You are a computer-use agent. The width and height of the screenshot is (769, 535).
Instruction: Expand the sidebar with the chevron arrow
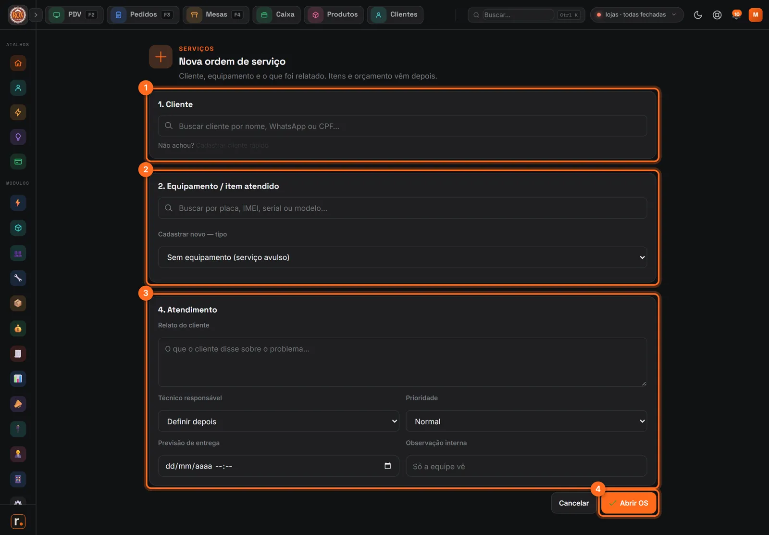36,15
